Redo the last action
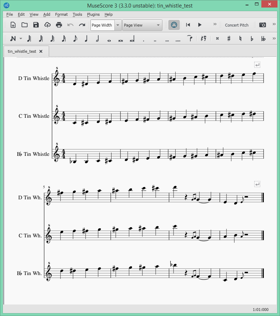Image resolution: width=280 pixels, height=316 pixels. pos(82,25)
